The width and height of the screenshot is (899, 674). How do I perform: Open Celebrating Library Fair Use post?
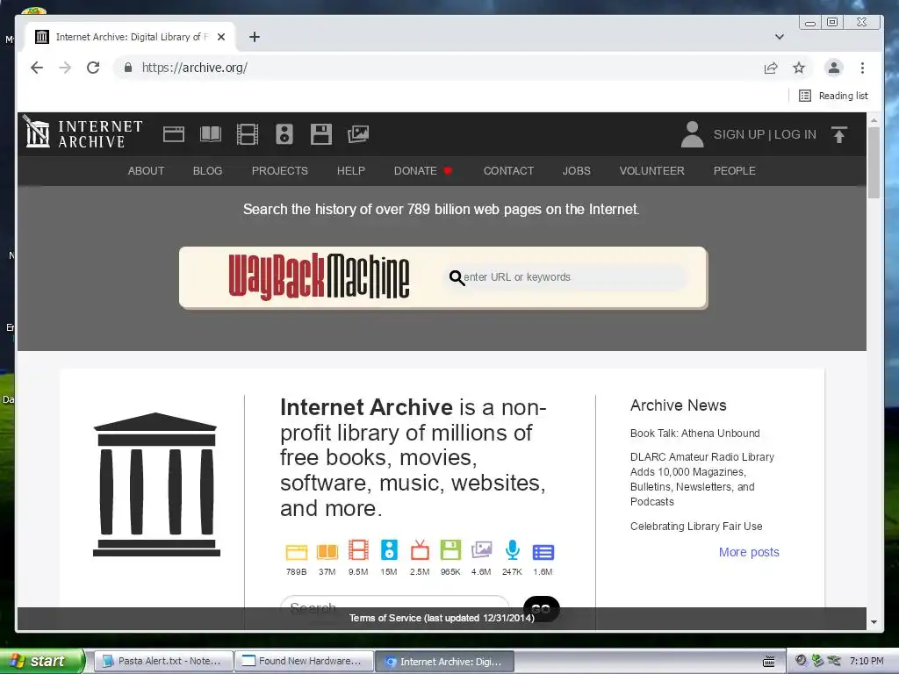pyautogui.click(x=696, y=527)
